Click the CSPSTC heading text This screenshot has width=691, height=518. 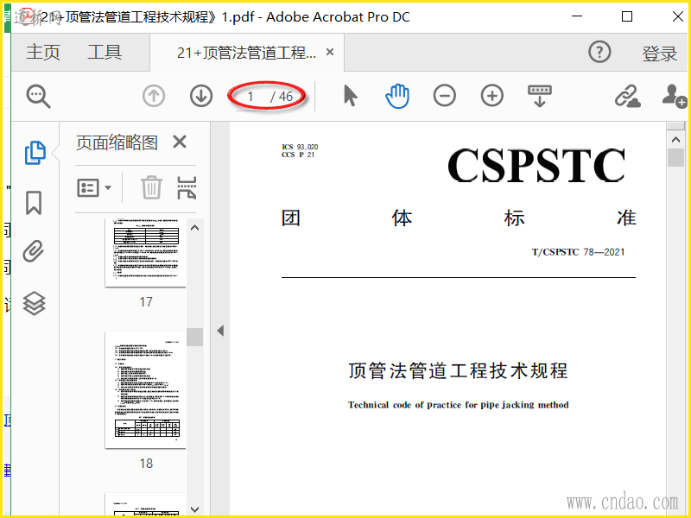tap(536, 165)
